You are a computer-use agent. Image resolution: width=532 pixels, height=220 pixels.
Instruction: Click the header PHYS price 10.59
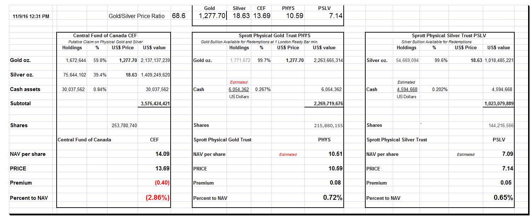[295, 16]
